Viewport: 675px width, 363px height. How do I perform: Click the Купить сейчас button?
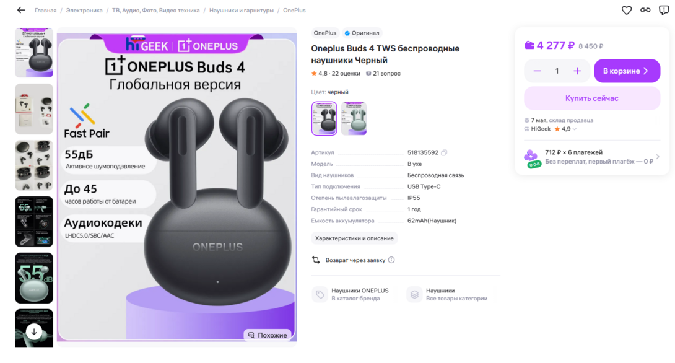coord(592,98)
